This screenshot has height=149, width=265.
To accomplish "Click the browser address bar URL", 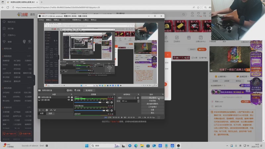I will 58,7.
